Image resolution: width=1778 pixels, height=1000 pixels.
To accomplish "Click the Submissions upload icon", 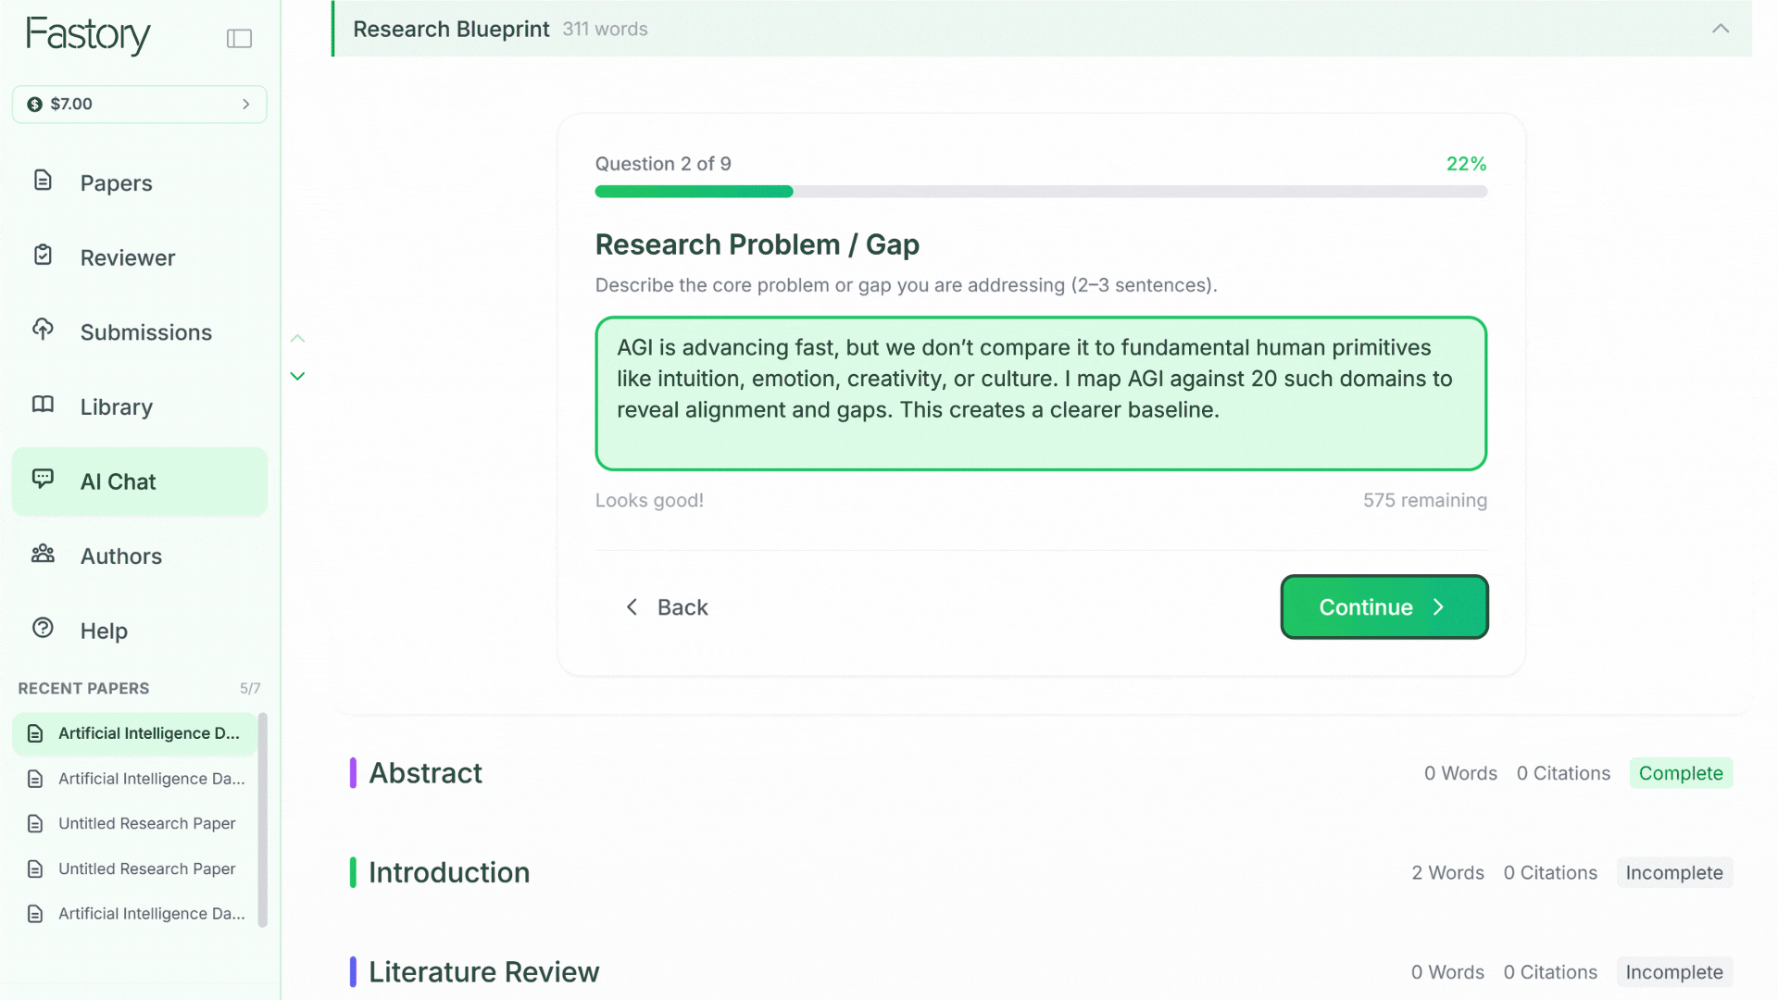I will [x=43, y=330].
